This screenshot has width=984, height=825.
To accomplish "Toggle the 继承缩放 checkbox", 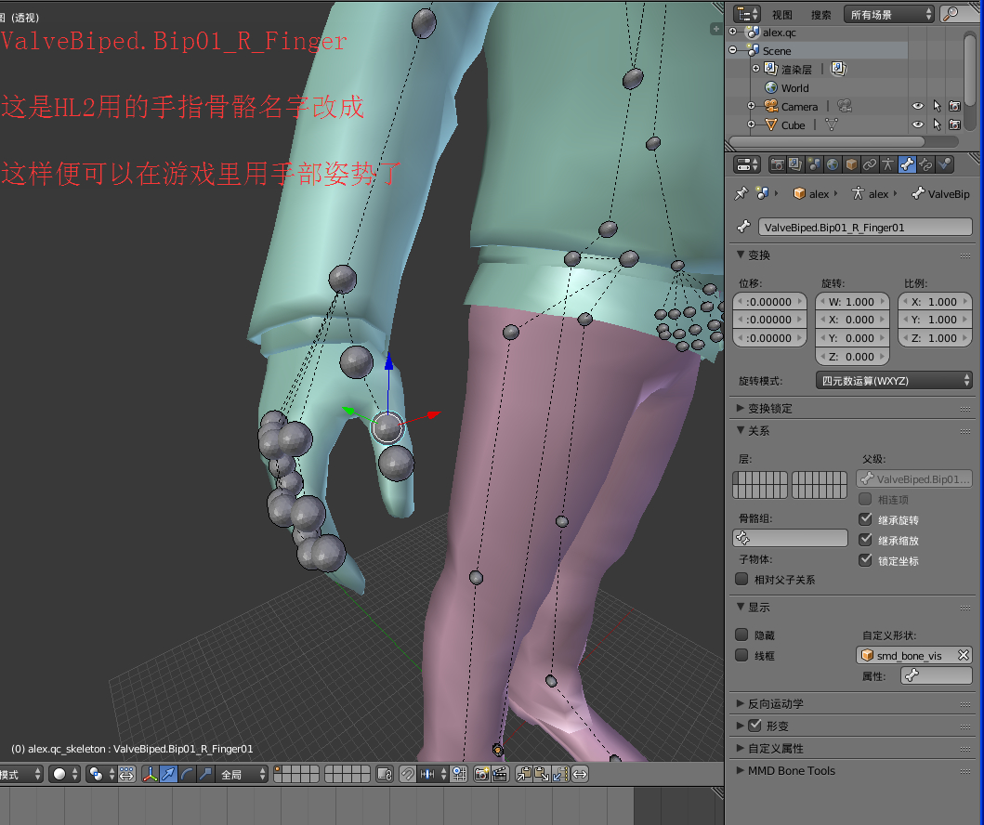I will pos(865,540).
